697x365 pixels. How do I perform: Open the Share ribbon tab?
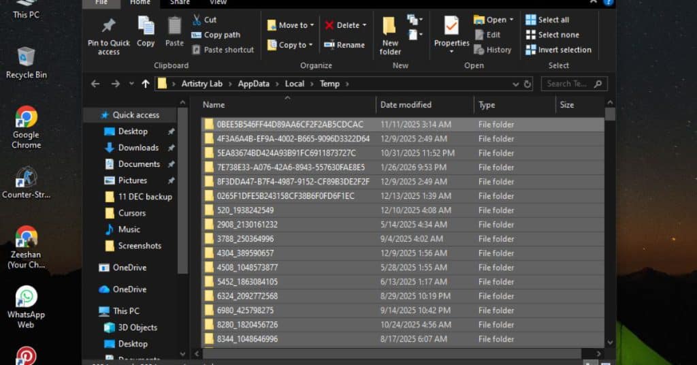point(180,2)
